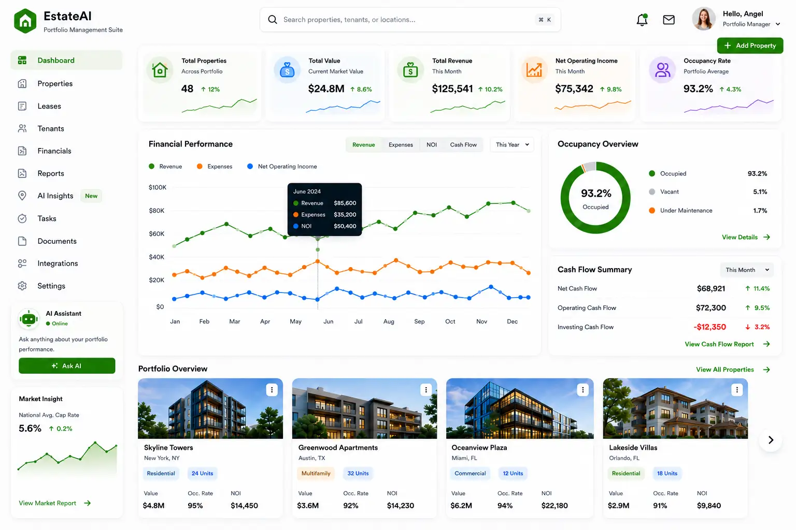Open the Skyline Towers property photo

point(210,408)
